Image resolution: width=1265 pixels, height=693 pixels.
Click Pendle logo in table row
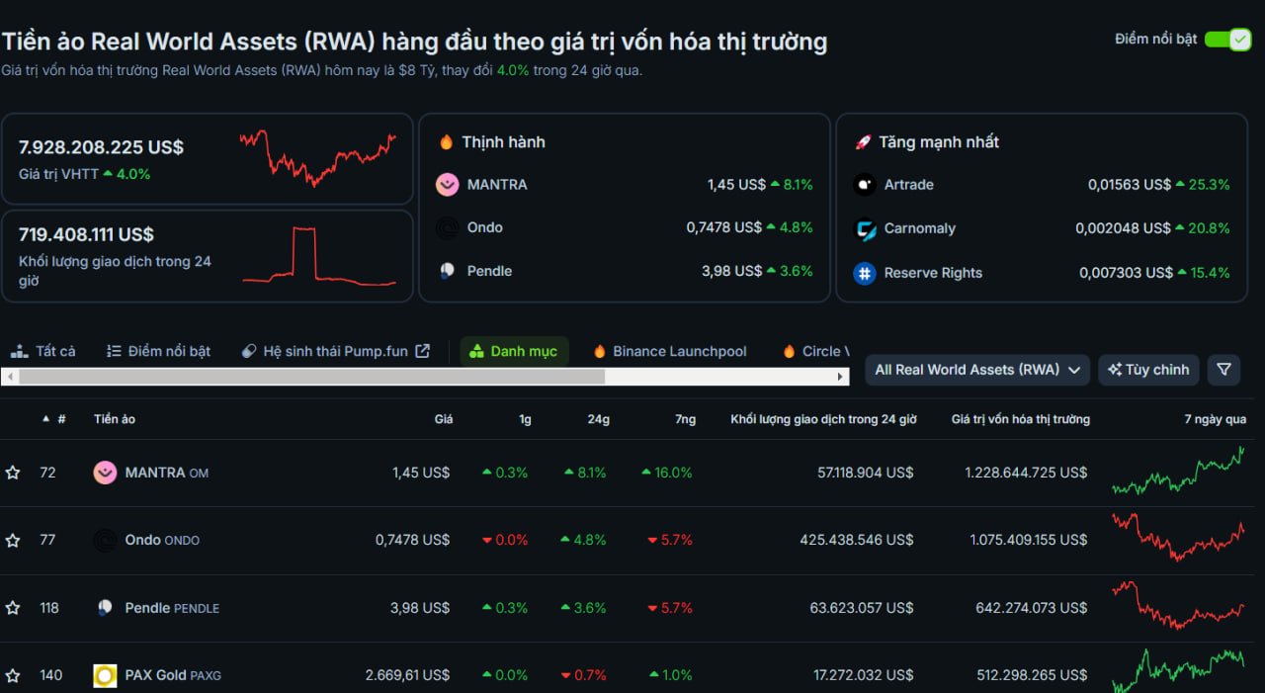click(105, 608)
